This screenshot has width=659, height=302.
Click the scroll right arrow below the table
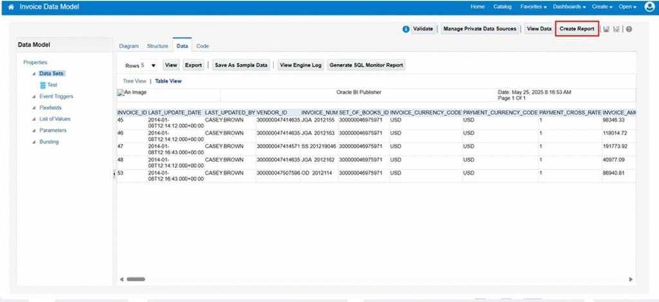tap(631, 279)
